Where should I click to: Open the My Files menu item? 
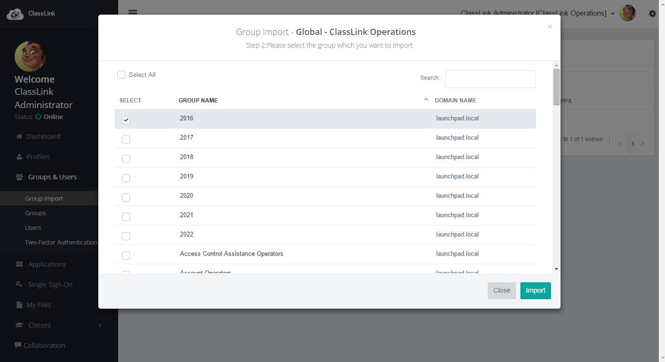click(x=39, y=305)
